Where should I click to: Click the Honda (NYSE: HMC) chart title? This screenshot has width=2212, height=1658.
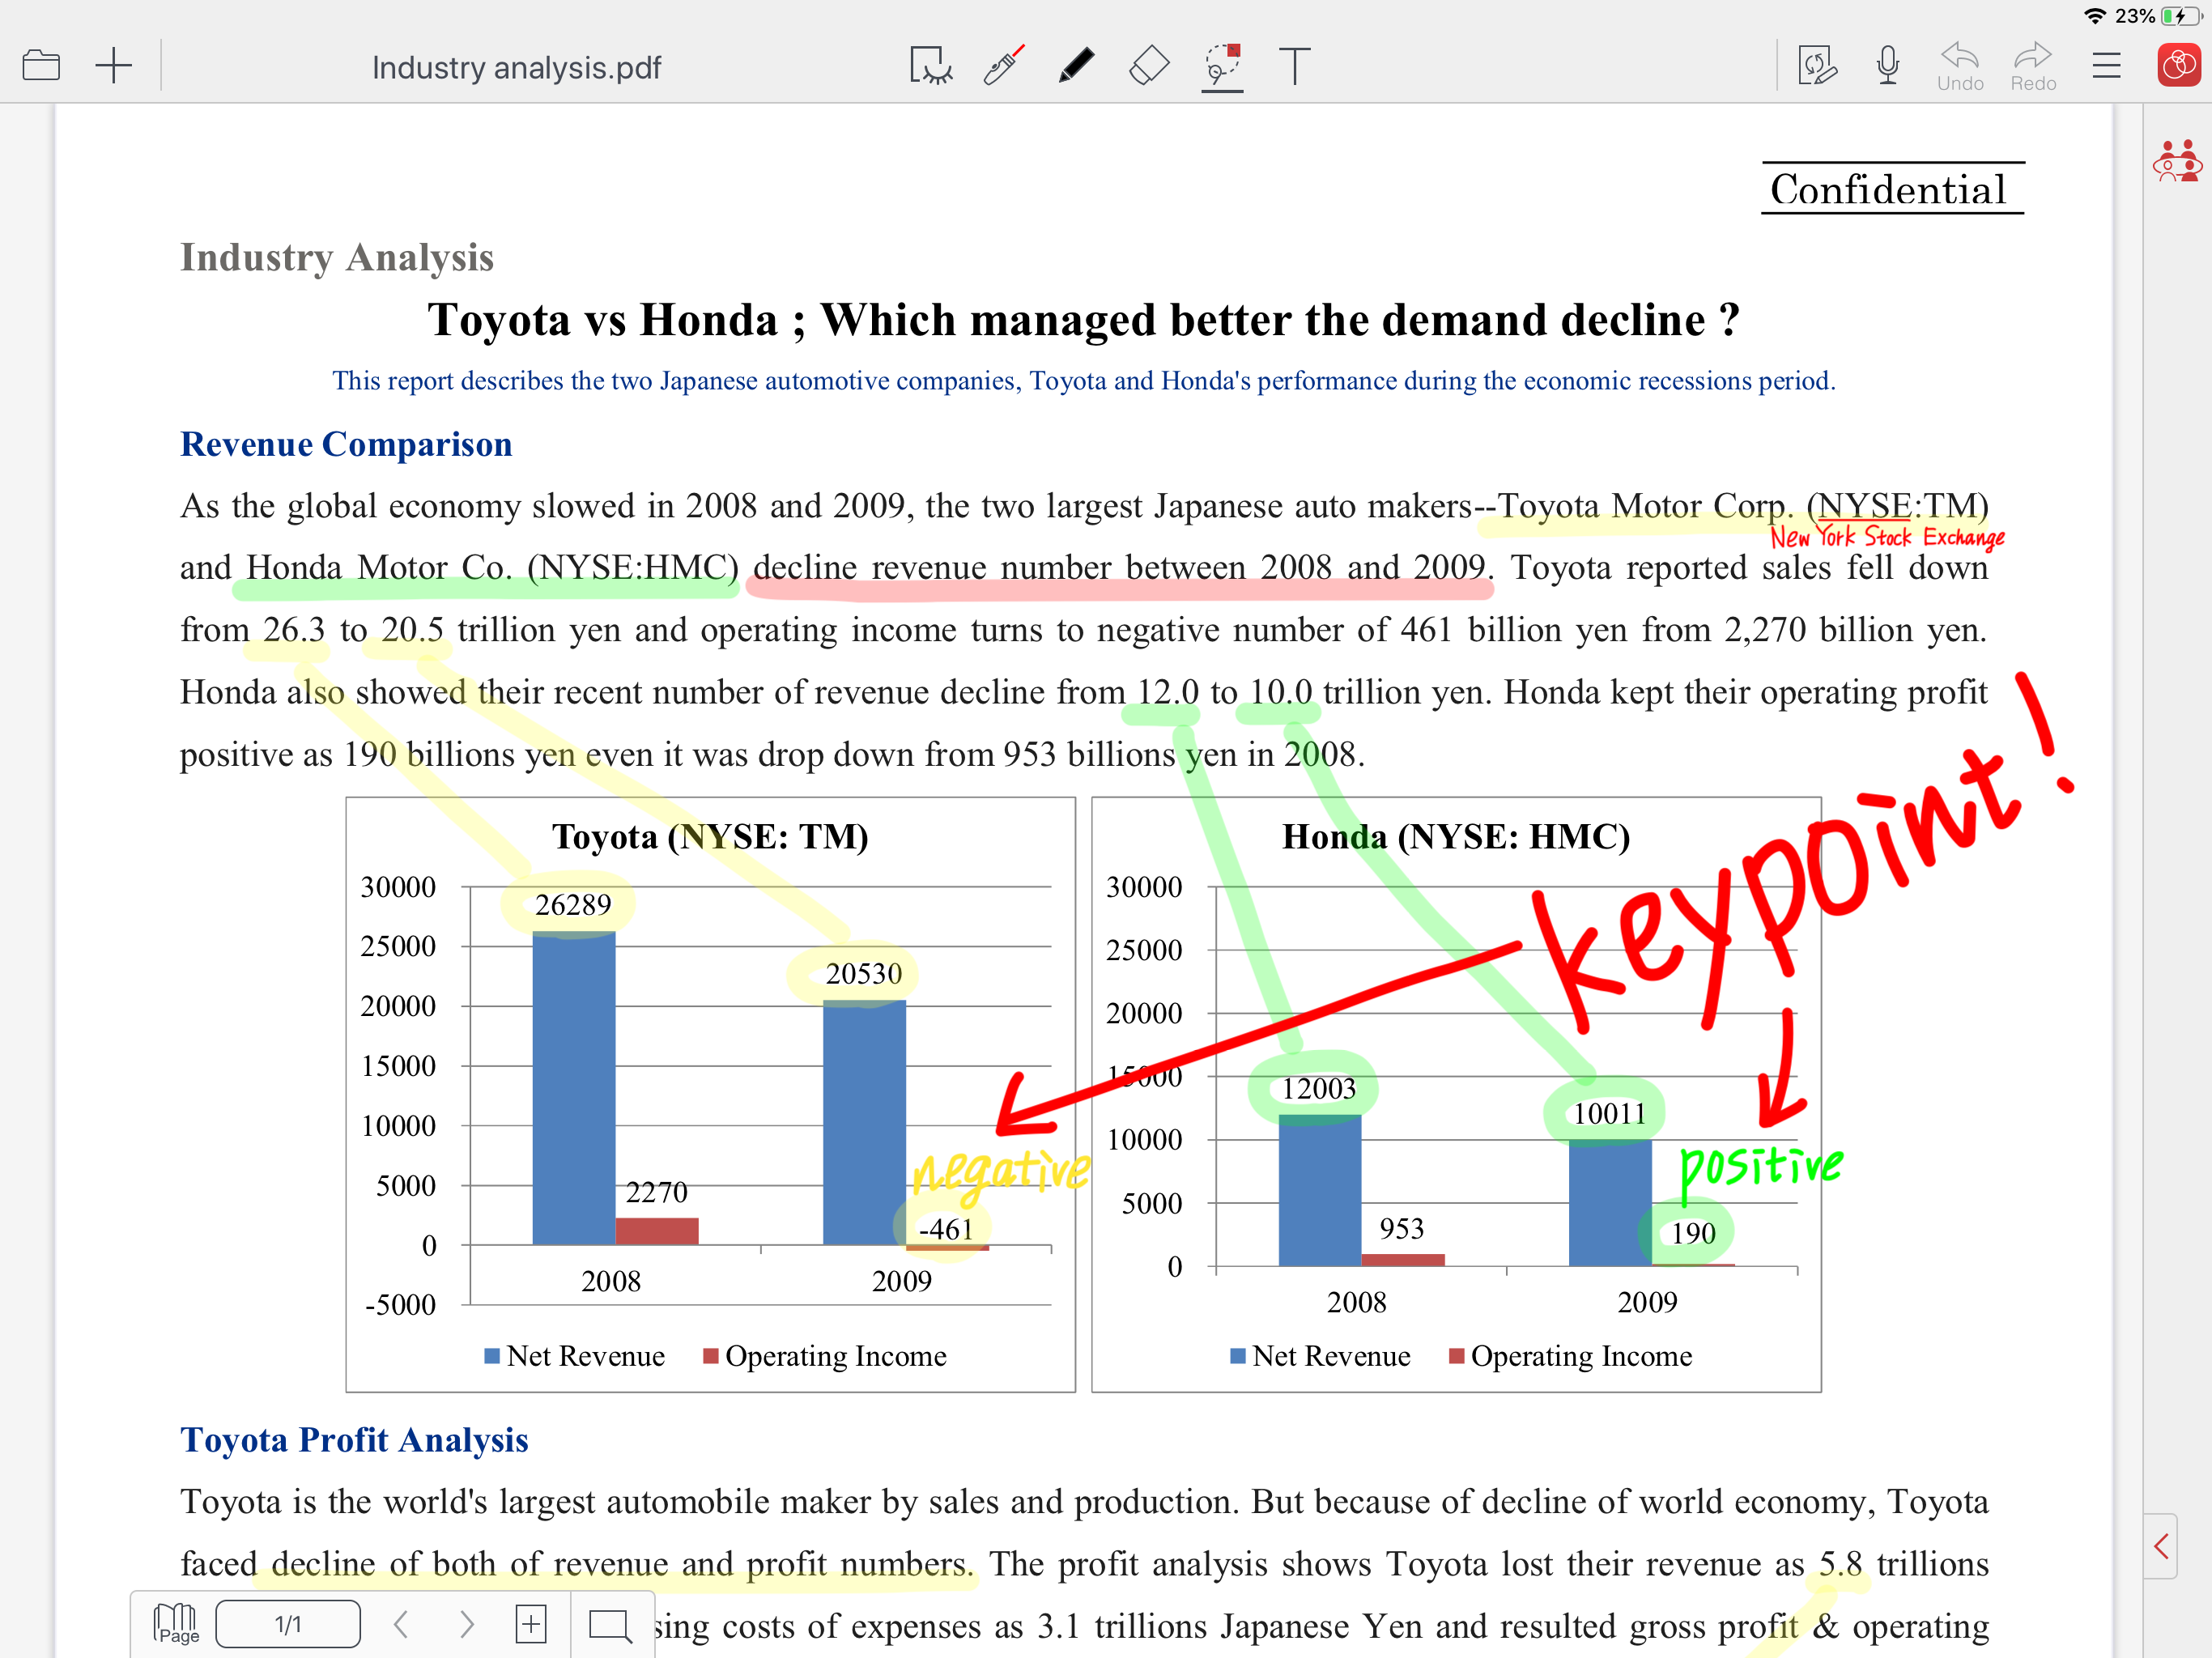tap(1456, 836)
